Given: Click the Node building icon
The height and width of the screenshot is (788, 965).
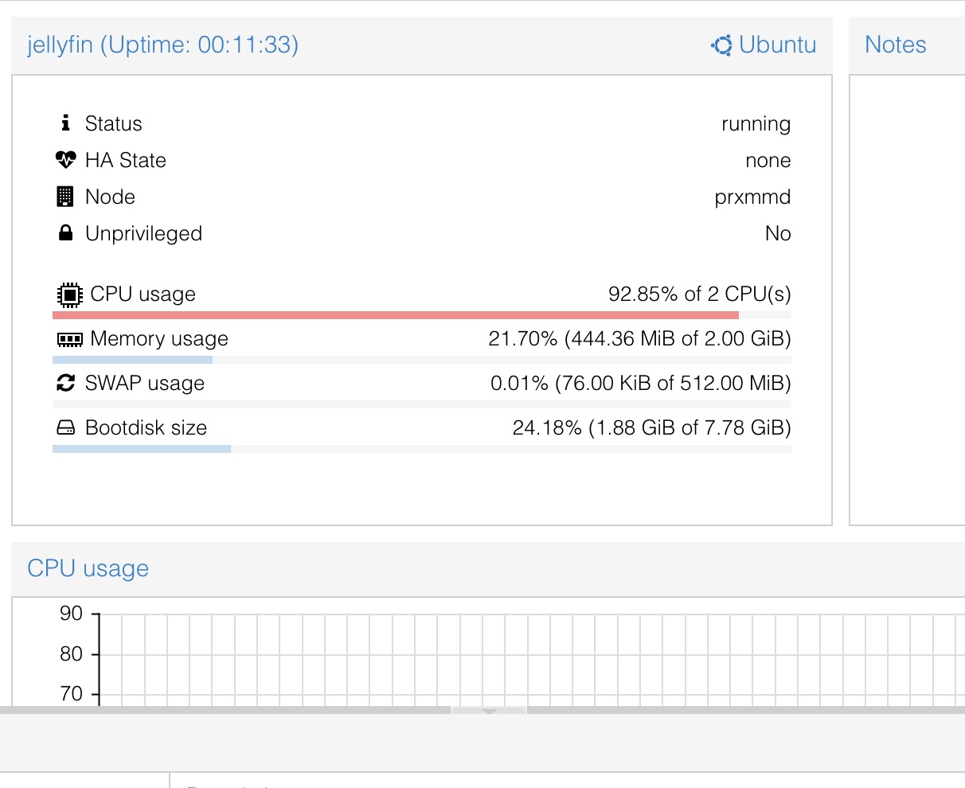Looking at the screenshot, I should click(65, 197).
